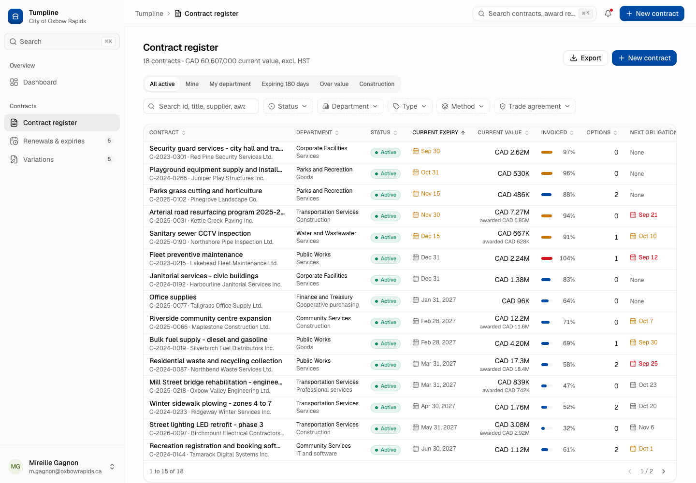The image size is (696, 483).
Task: Open the Status filter dropdown
Action: [x=288, y=106]
